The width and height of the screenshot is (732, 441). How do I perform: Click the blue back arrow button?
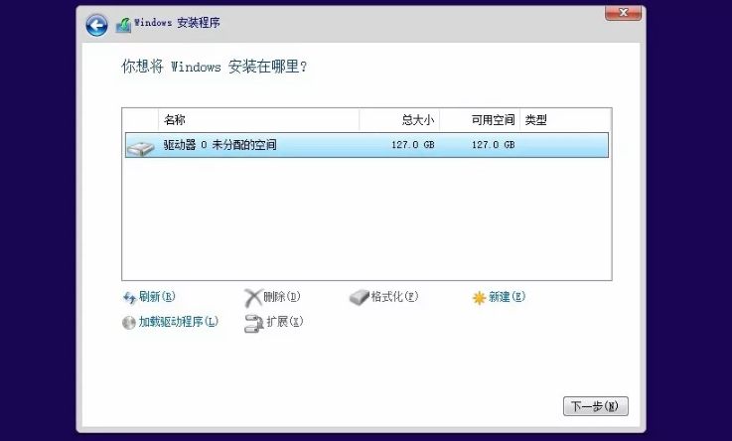[x=96, y=26]
